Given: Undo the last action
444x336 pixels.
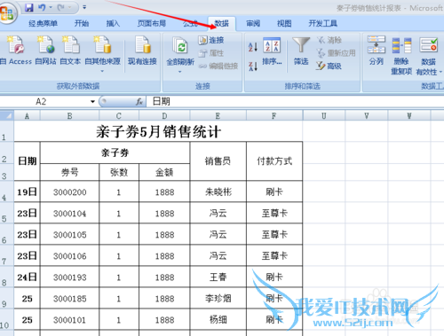Looking at the screenshot, I should (x=42, y=7).
